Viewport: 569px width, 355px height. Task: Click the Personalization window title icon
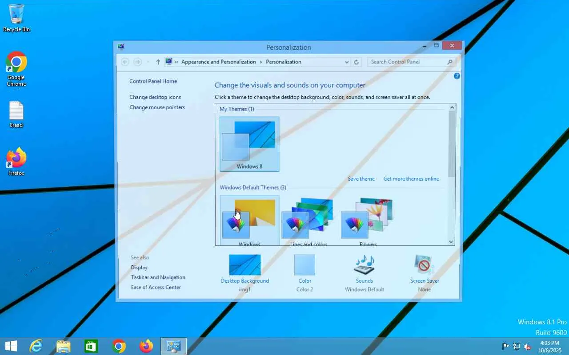tap(121, 46)
